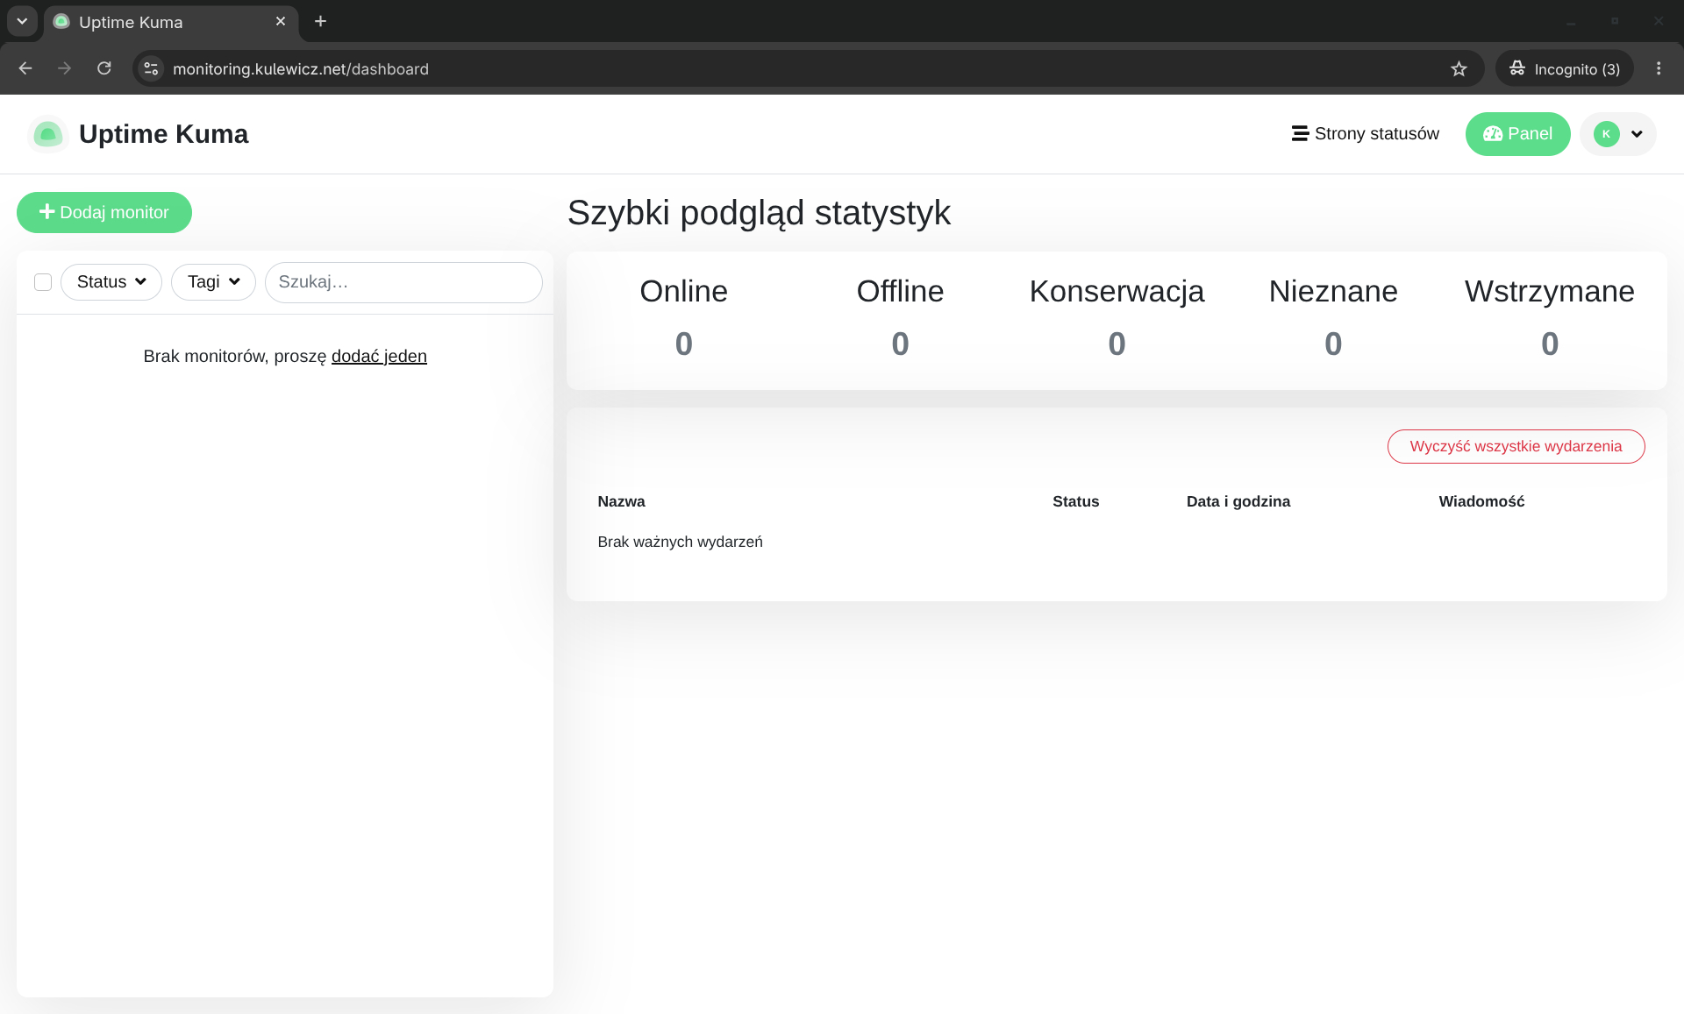
Task: Click the Nazwa column header
Action: tap(621, 501)
